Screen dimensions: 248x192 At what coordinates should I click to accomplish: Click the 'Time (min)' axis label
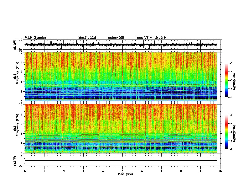125,174
